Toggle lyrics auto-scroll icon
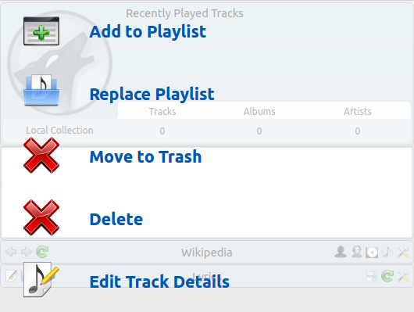The image size is (414, 312). pos(372,276)
